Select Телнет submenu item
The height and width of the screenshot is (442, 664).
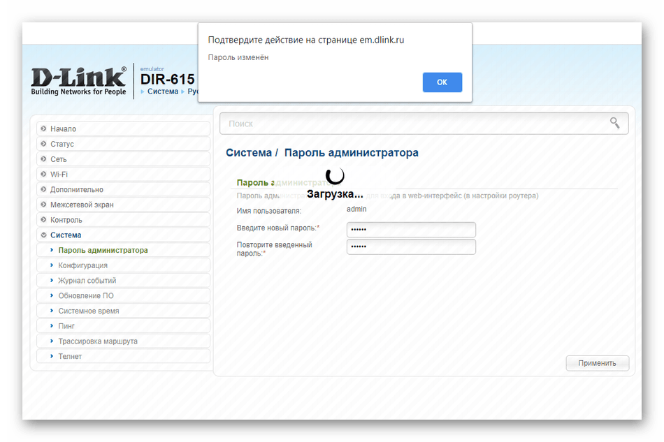[x=123, y=356]
